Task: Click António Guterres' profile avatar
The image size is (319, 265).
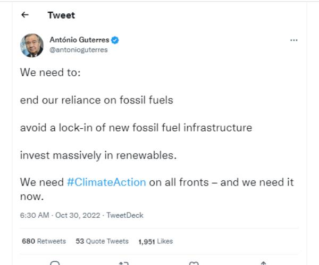Action: [x=32, y=45]
